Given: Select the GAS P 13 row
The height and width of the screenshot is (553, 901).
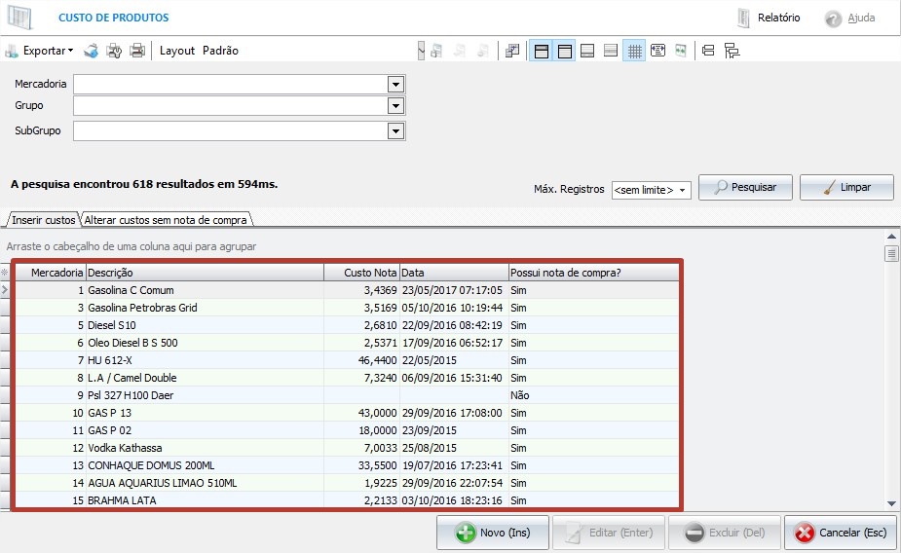Looking at the screenshot, I should [347, 413].
